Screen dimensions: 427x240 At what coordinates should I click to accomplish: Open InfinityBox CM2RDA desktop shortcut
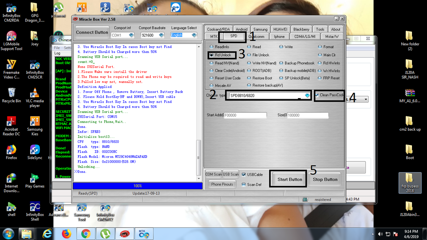11,13
